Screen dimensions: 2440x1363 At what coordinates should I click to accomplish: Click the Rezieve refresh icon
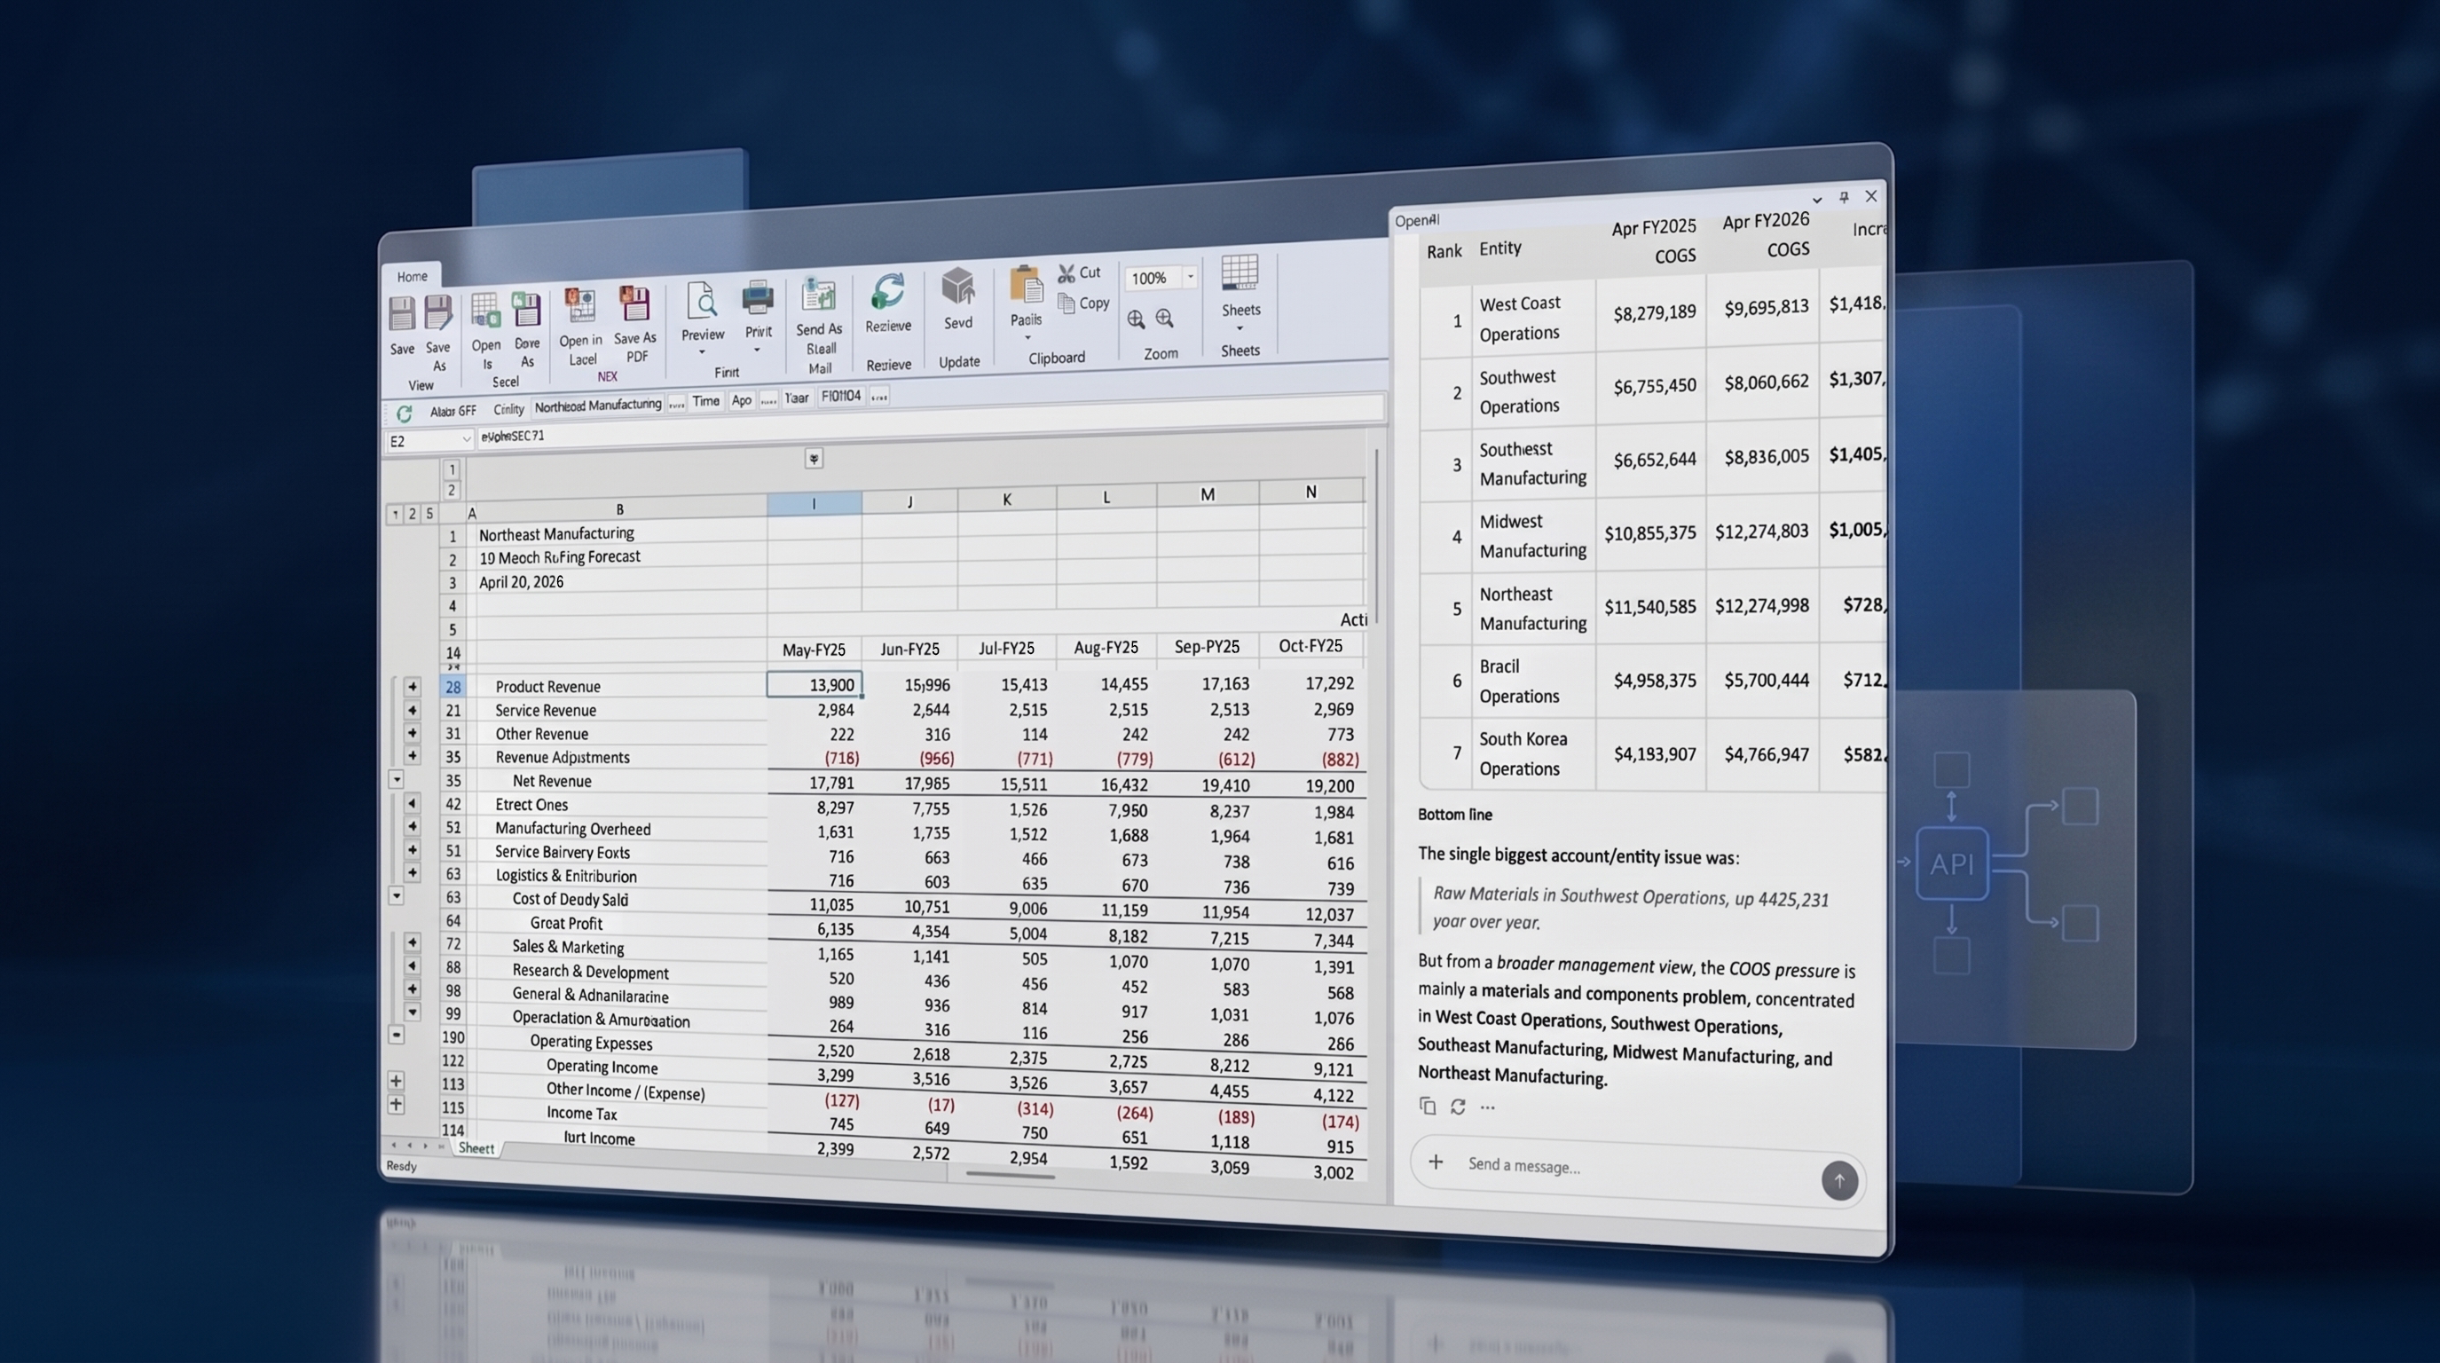887,292
